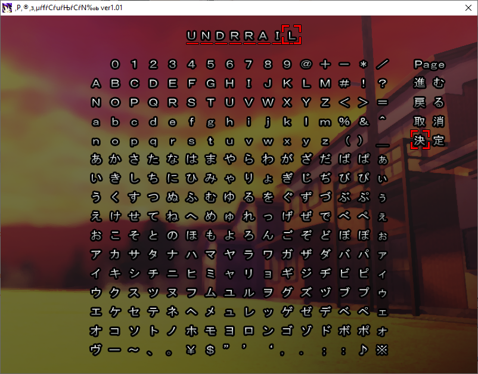Pick hiragana ま
478x374 pixels.
pos(210,159)
